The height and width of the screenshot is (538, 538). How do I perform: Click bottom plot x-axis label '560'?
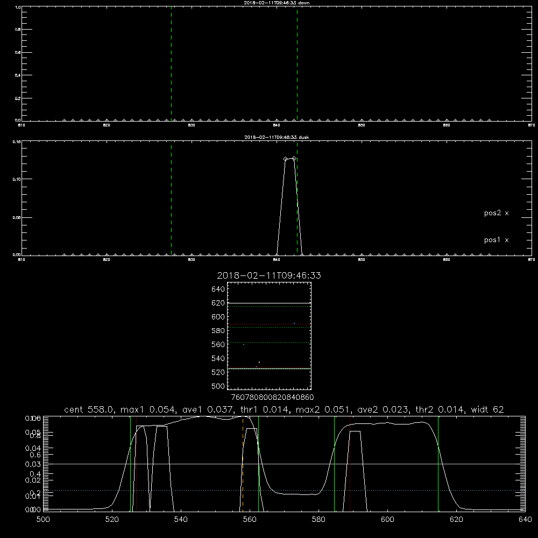click(x=250, y=520)
